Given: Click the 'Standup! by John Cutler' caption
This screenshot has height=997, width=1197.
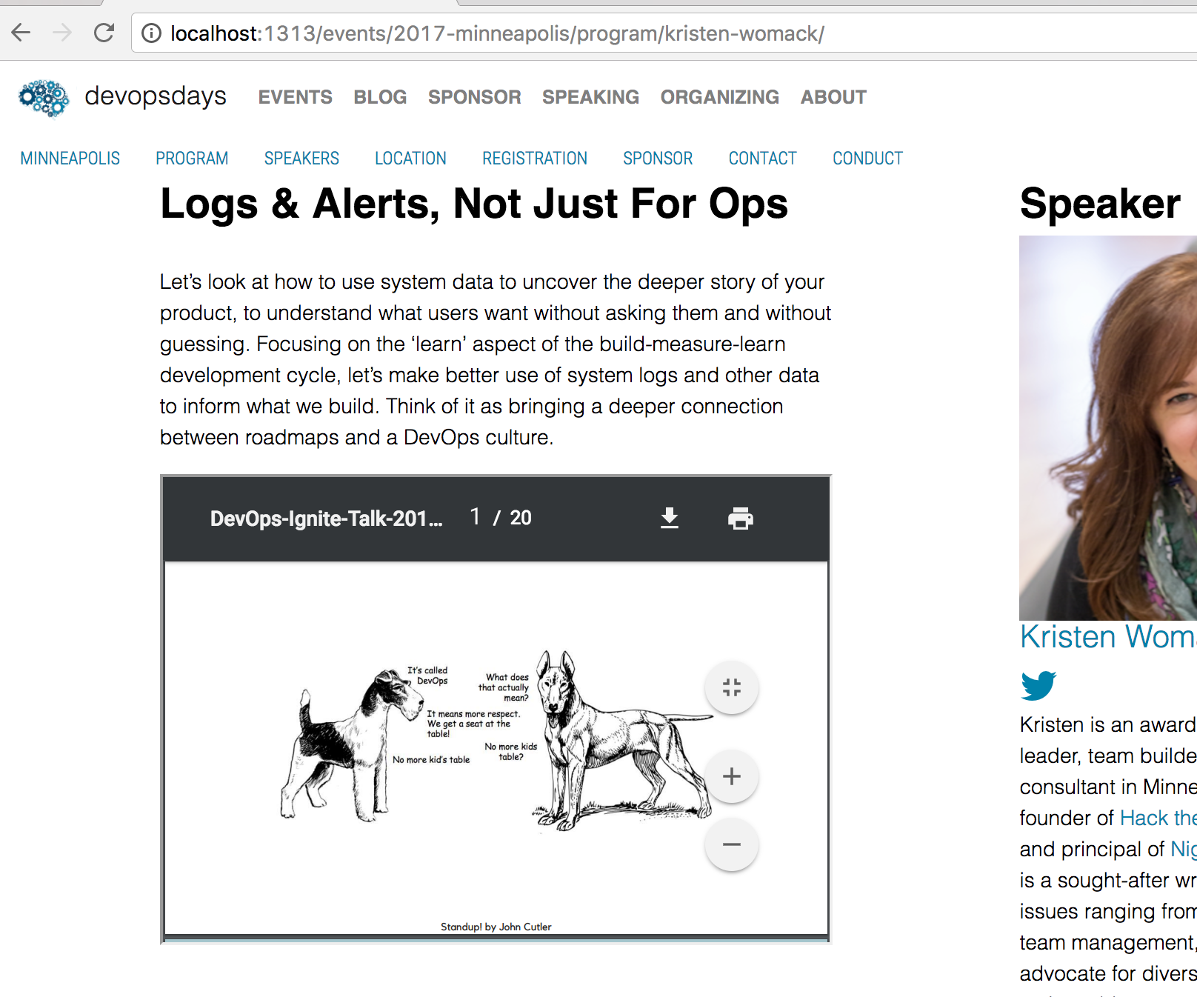Looking at the screenshot, I should [x=496, y=927].
